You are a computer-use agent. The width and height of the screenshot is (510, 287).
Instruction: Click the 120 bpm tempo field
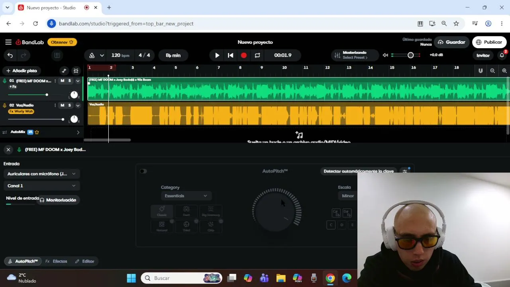(120, 55)
